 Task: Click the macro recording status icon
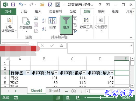tap(16, 98)
